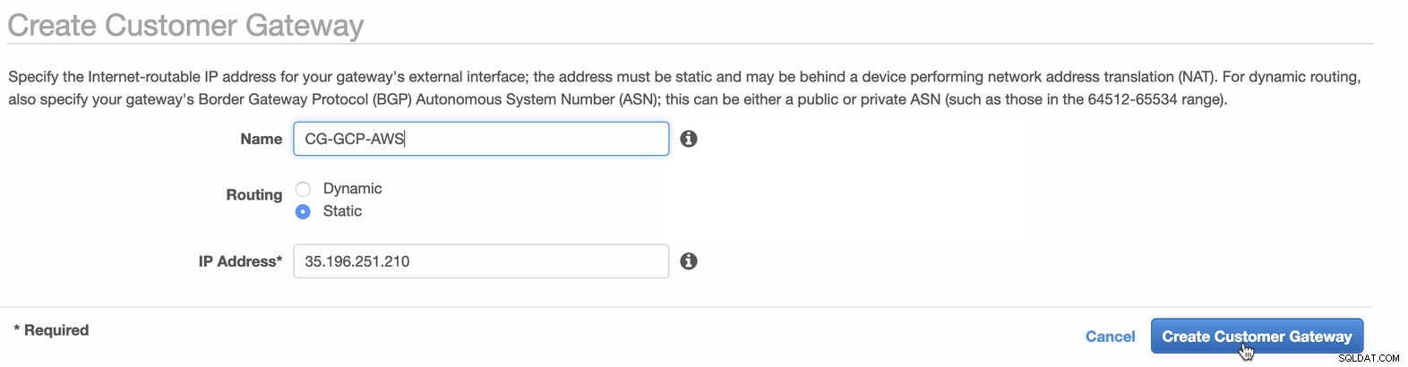This screenshot has height=367, width=1408.
Task: Click the description line about Internet-routable IP address
Action: click(x=684, y=77)
